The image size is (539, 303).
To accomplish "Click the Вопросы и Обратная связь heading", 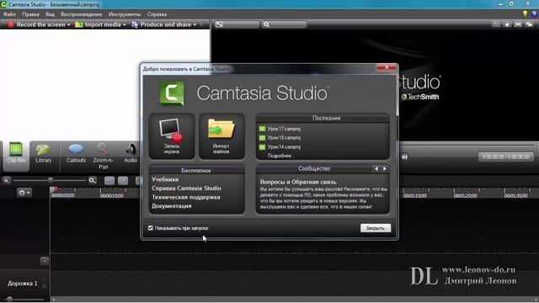I will click(298, 182).
